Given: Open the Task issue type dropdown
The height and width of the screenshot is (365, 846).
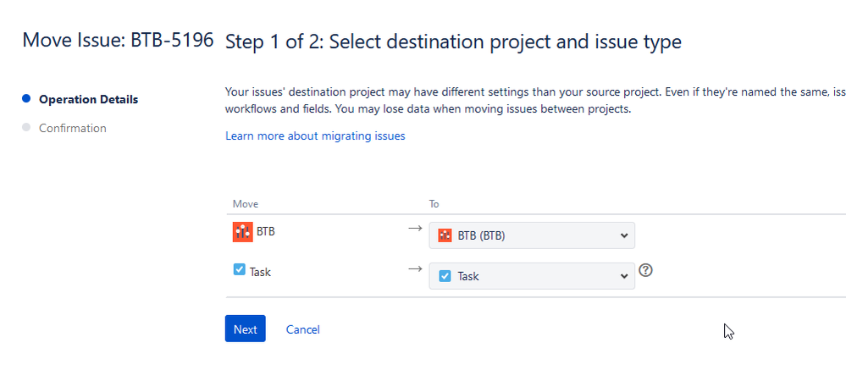Looking at the screenshot, I should click(x=532, y=276).
